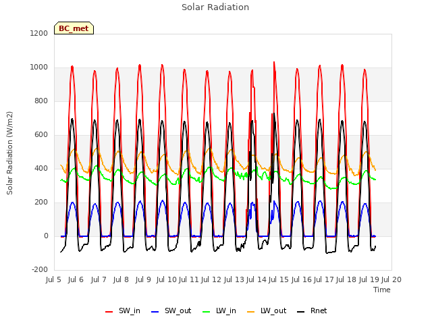Image resolution: width=432 pixels, height=324 pixels.
Task: Click the Solar Radiation (W/m2) y-axis title
Action: click(x=9, y=153)
